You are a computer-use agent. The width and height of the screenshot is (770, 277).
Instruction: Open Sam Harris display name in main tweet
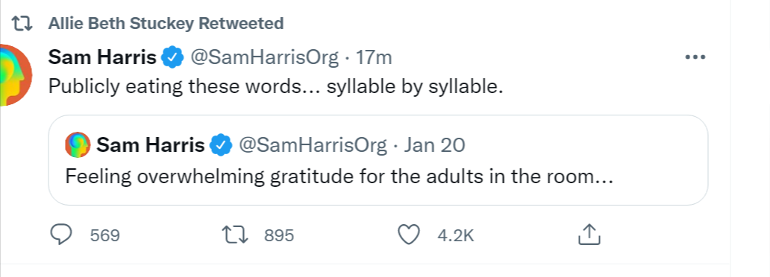coord(102,58)
